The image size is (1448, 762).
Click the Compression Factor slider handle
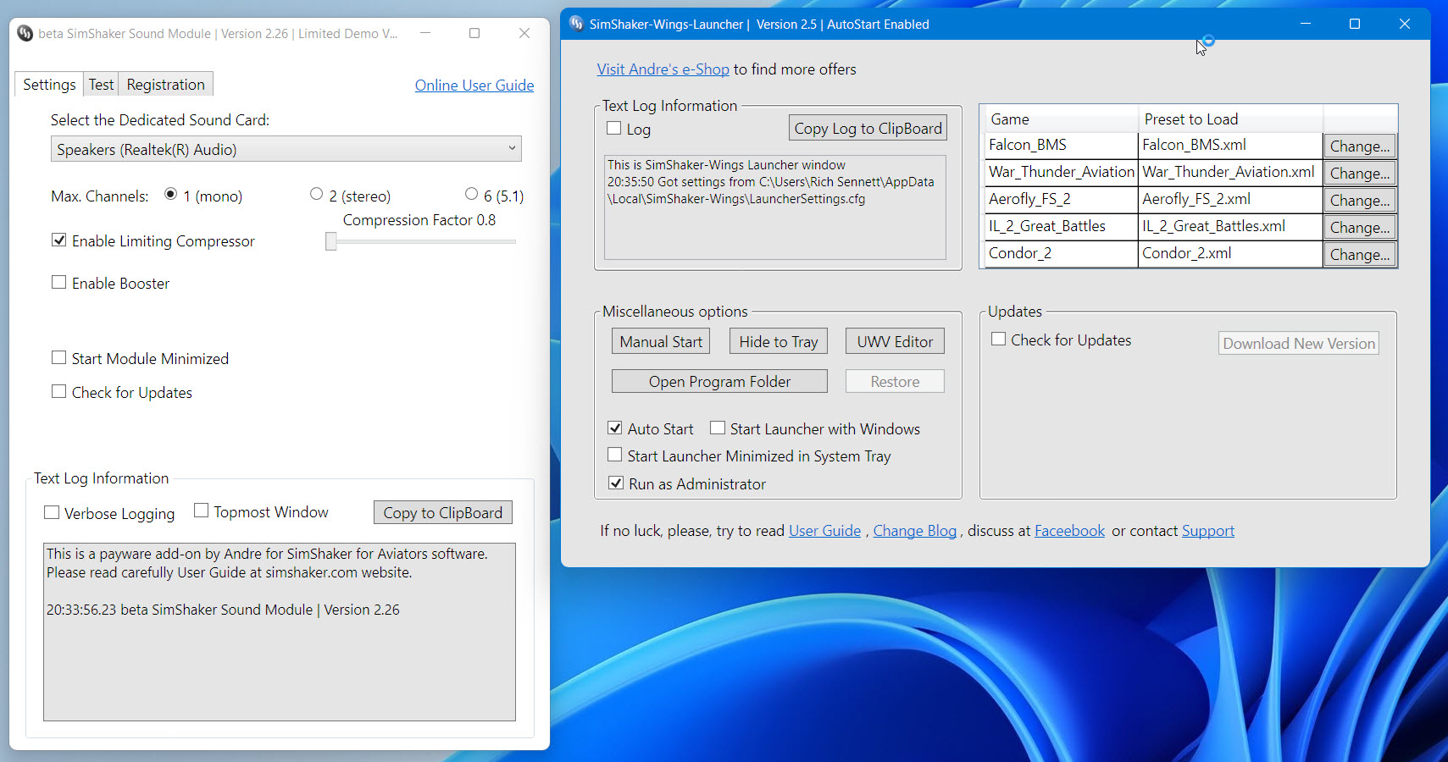pyautogui.click(x=331, y=241)
